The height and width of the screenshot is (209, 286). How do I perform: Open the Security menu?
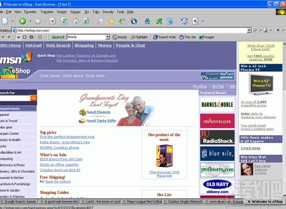click(x=108, y=12)
